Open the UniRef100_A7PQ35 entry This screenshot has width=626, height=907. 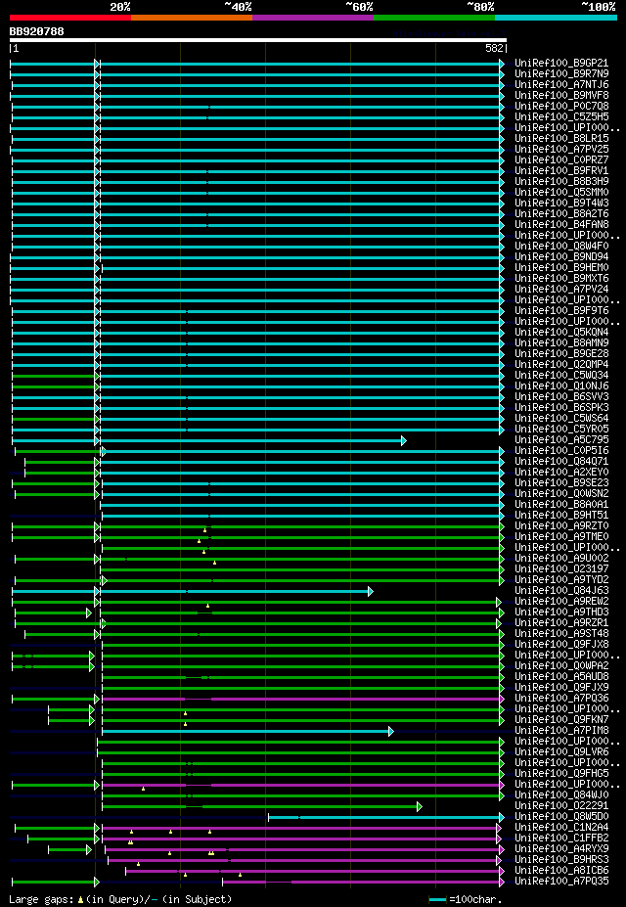561,883
